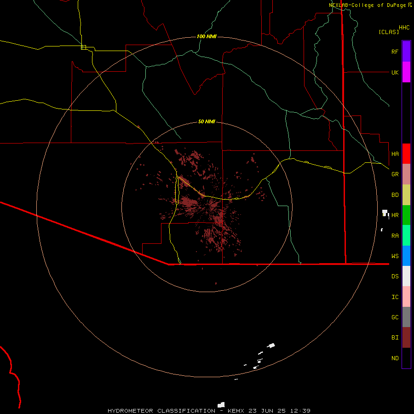Click the 'DS' legend label
414x414 pixels.
[395, 276]
